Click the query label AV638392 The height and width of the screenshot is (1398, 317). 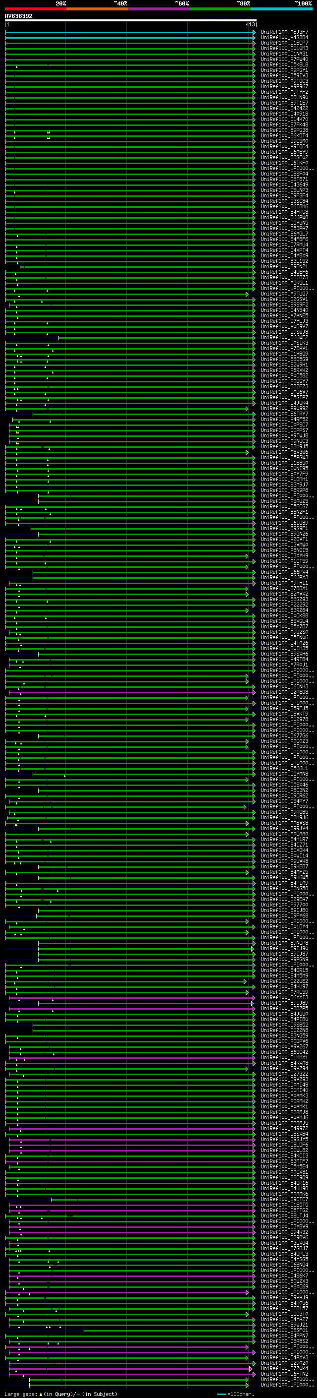(x=18, y=16)
